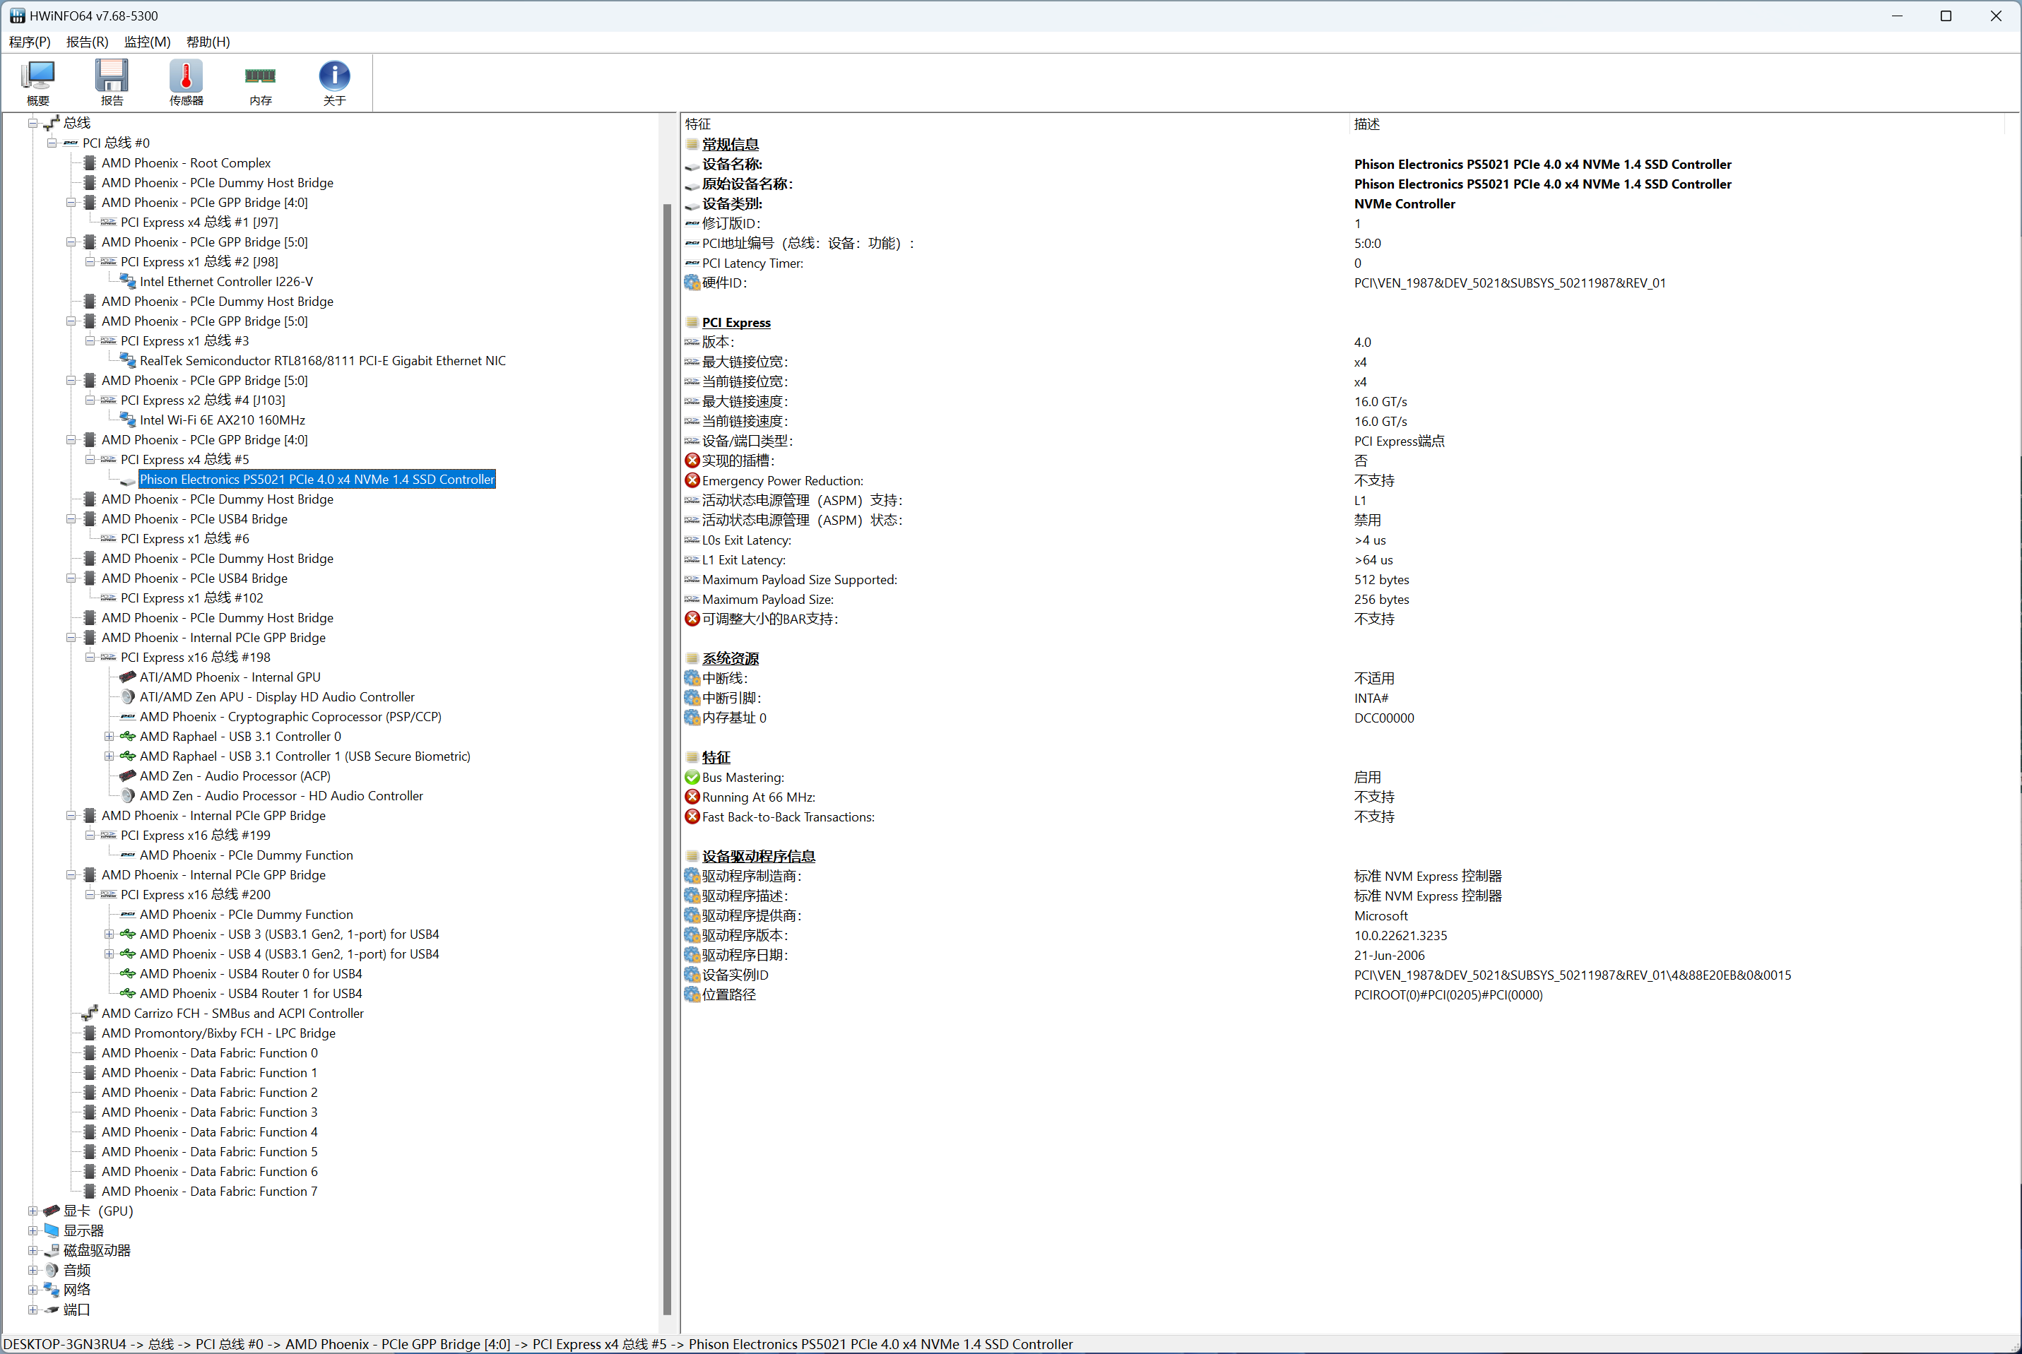Click the 设备驱动程序信息 section heading

point(758,857)
